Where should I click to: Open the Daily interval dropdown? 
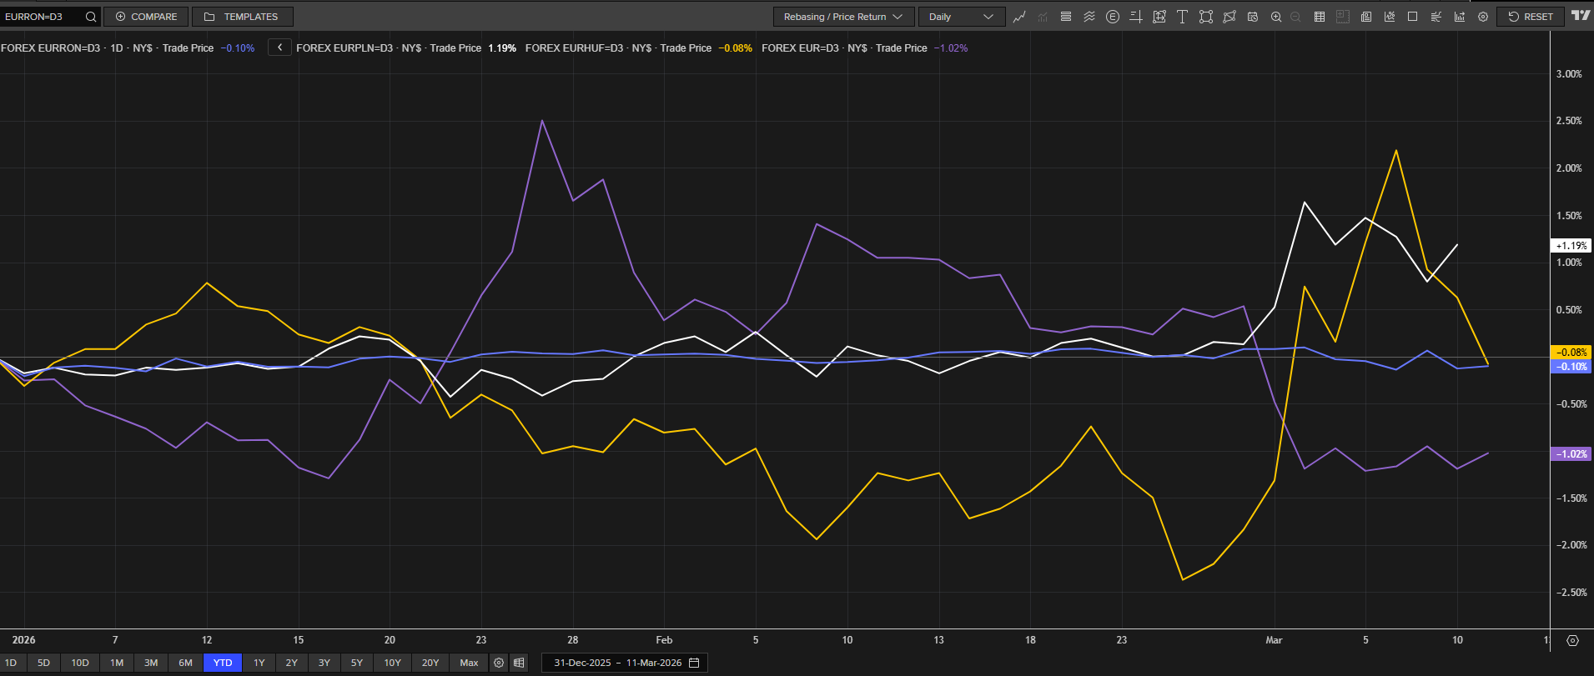point(960,17)
